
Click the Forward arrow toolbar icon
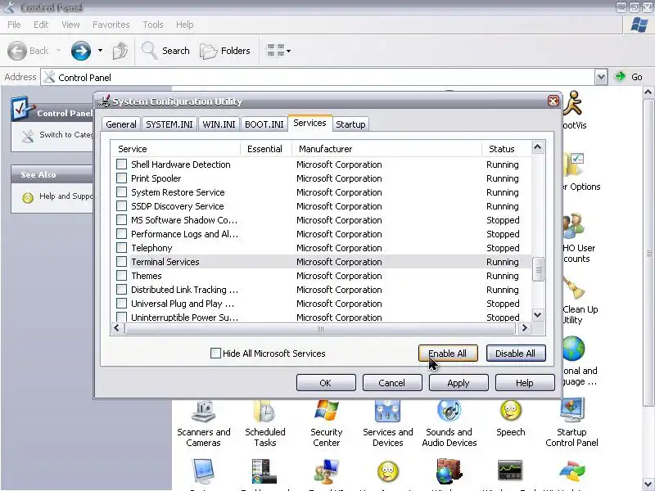pyautogui.click(x=80, y=51)
